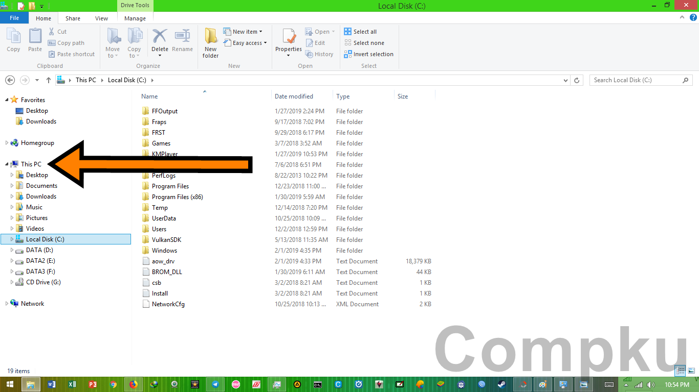Select DATA2 (E:) in the navigation tree
This screenshot has height=392, width=699.
[x=40, y=261]
